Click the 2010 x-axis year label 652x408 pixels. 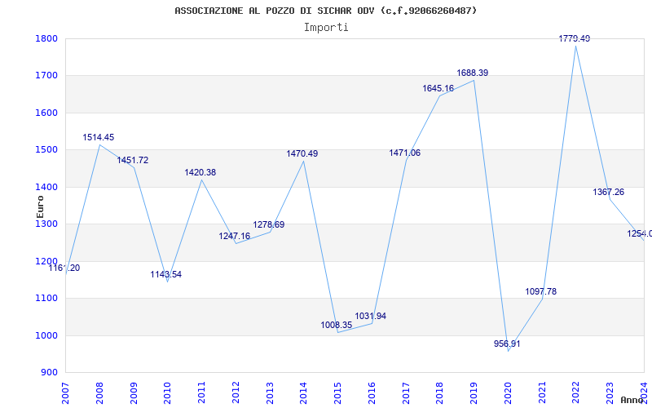tap(168, 392)
